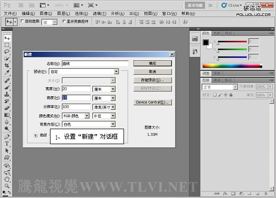The height and width of the screenshot is (198, 276).
Task: Click the color spectrum ramp bar
Action: (x=232, y=65)
